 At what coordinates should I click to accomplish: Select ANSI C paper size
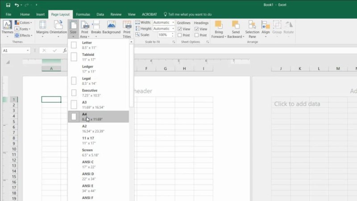pyautogui.click(x=99, y=164)
